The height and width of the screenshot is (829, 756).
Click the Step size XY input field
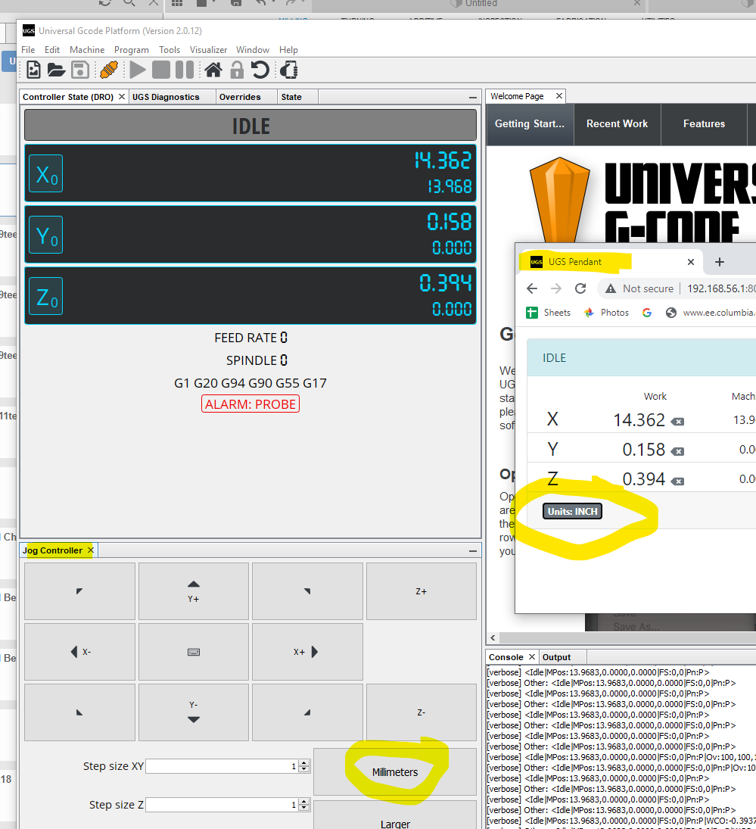click(222, 766)
